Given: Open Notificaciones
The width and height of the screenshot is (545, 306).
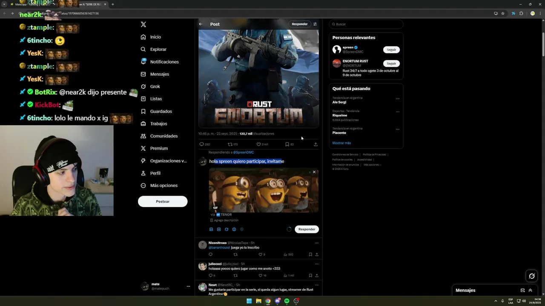Looking at the screenshot, I should 160,62.
